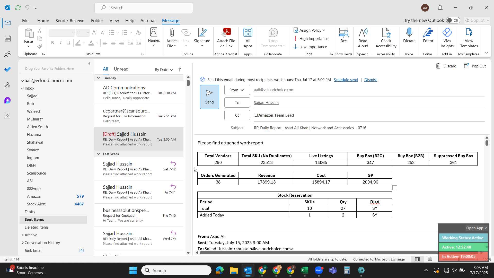The image size is (494, 278).
Task: Click the Subject field
Action: 369,128
